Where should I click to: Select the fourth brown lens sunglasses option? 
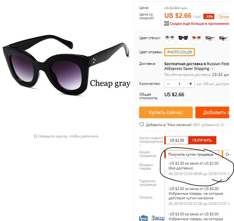click(x=210, y=39)
